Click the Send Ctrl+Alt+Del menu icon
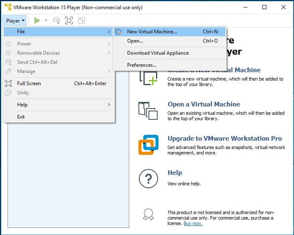Viewport: 294px width, 235px height. (8, 62)
